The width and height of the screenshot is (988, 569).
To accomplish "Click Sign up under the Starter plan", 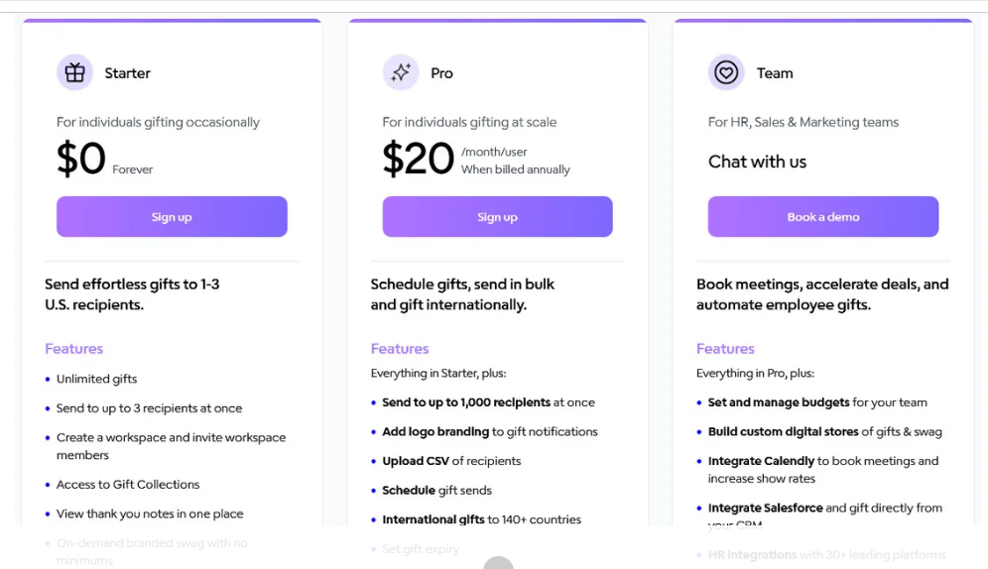I will tap(172, 217).
